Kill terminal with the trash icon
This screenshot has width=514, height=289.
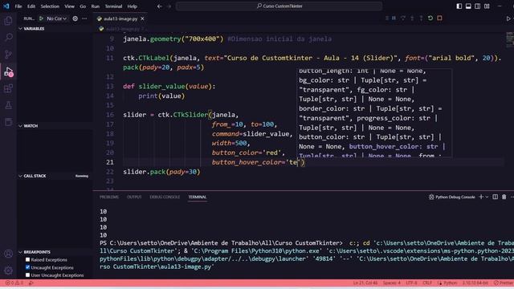click(x=504, y=197)
